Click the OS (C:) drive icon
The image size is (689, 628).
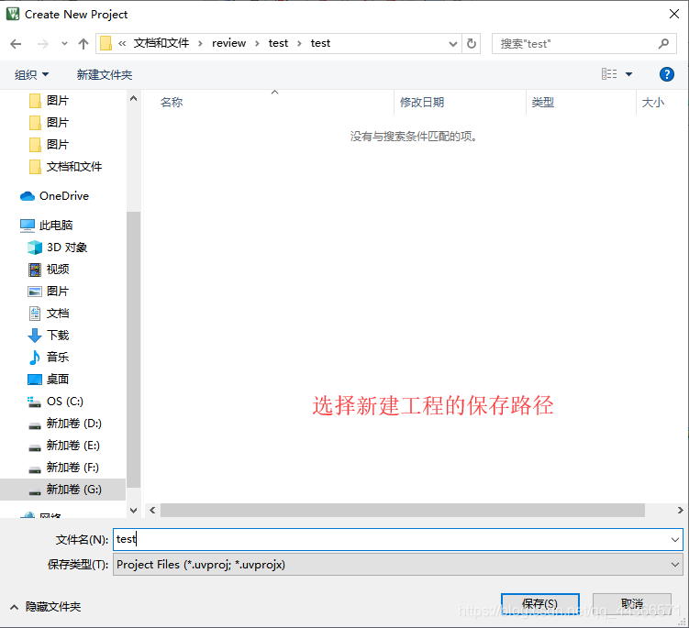pos(34,402)
